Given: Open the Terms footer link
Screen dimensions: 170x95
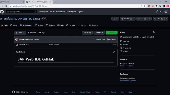Looking at the screenshot, I should click(38, 92).
